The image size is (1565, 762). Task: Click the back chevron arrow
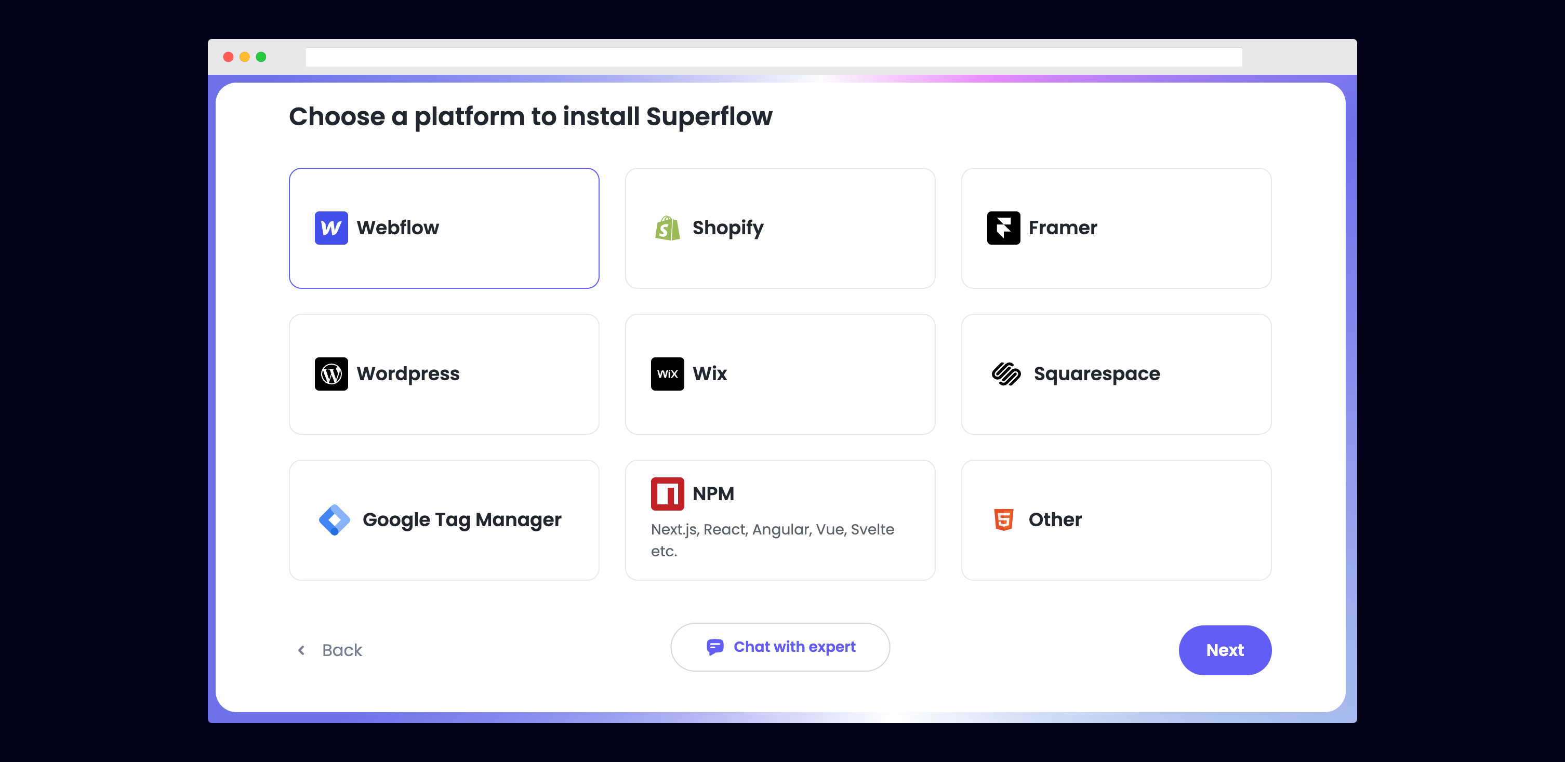coord(301,650)
